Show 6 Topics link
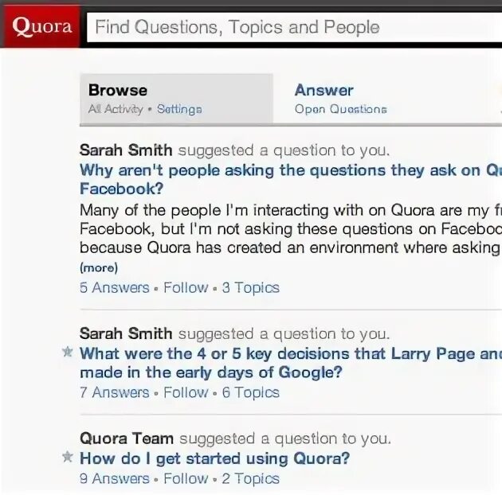The image size is (502, 495). 250,392
